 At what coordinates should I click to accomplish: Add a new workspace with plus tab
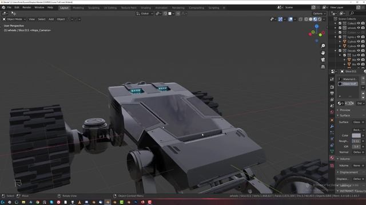(x=224, y=7)
